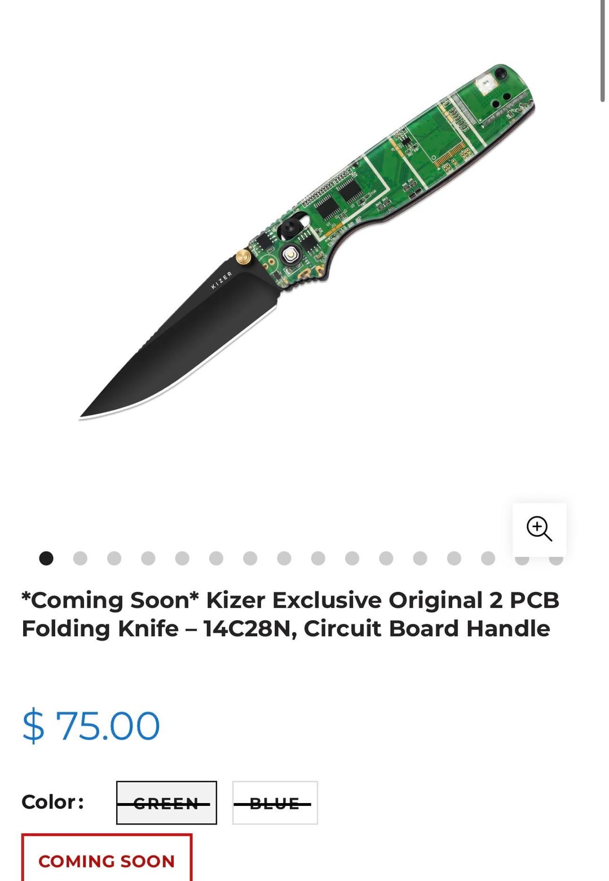This screenshot has height=881, width=609.
Task: Go to the eighth carousel dot
Action: [284, 558]
